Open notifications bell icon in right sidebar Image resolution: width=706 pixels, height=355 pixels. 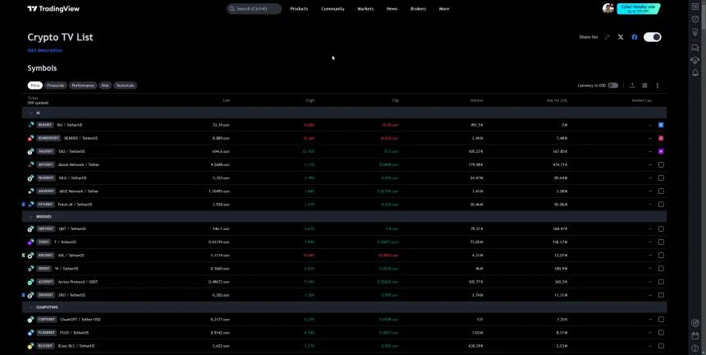pyautogui.click(x=695, y=72)
